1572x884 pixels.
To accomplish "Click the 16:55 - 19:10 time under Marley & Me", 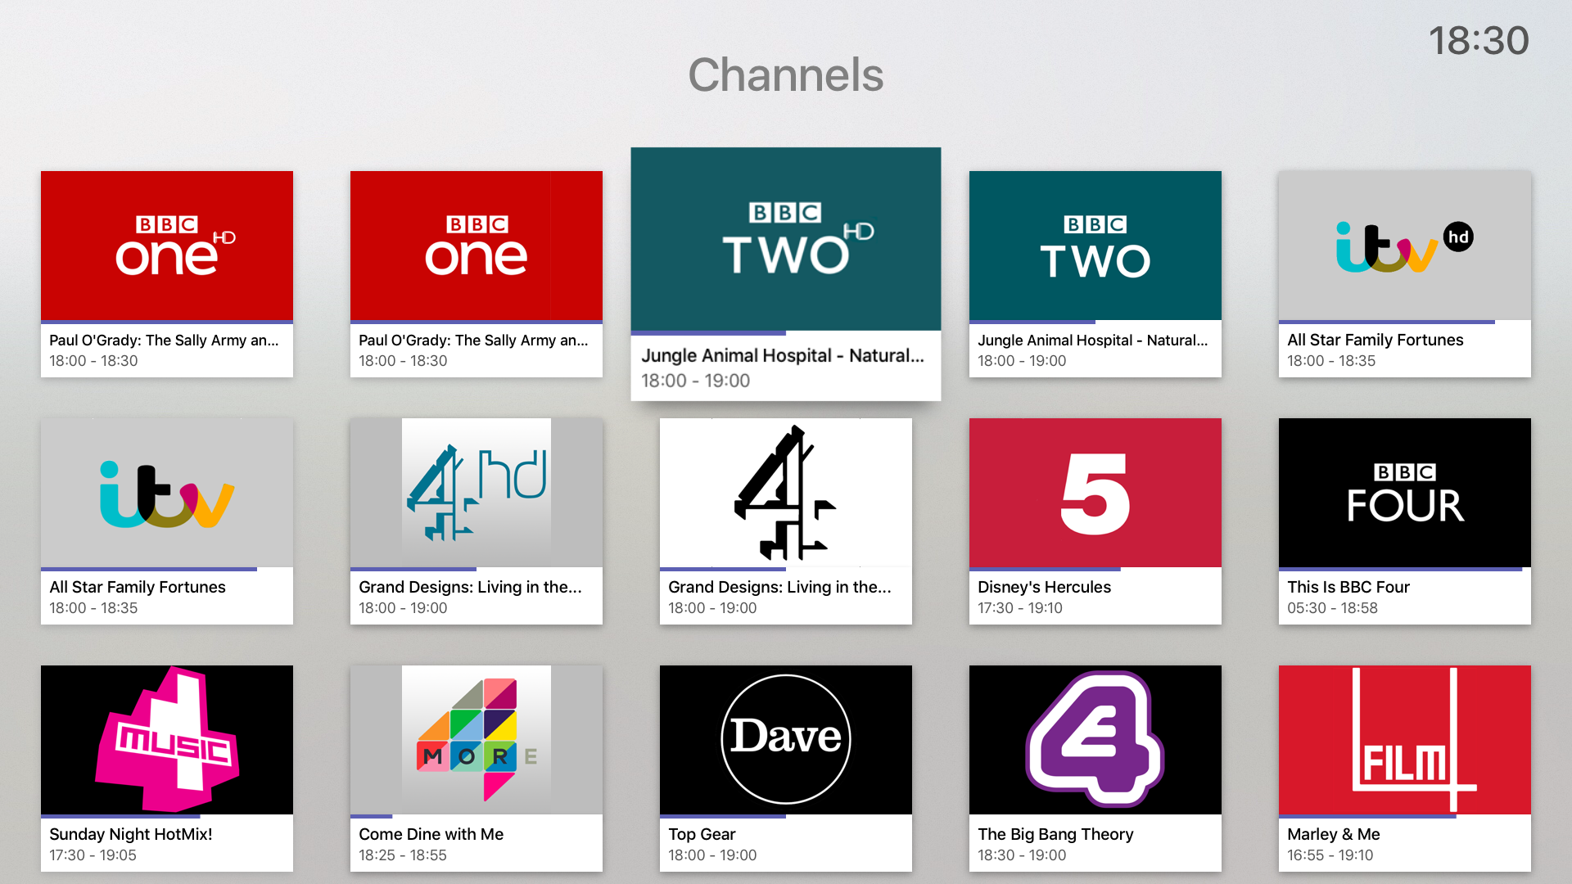I will (x=1330, y=855).
